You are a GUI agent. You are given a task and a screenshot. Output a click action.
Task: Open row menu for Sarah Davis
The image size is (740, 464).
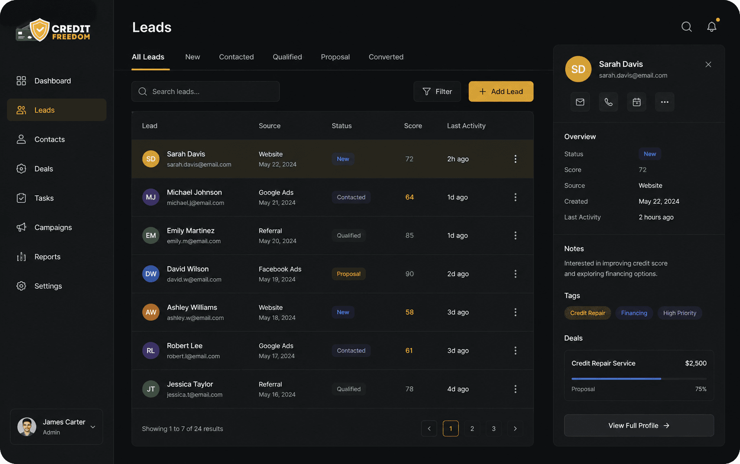pos(515,159)
